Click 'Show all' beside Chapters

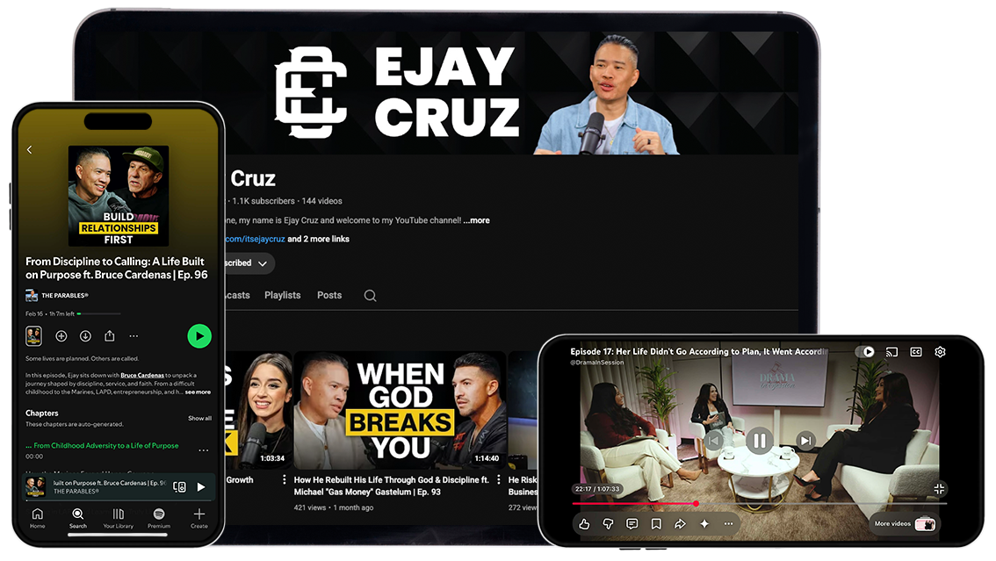point(199,418)
